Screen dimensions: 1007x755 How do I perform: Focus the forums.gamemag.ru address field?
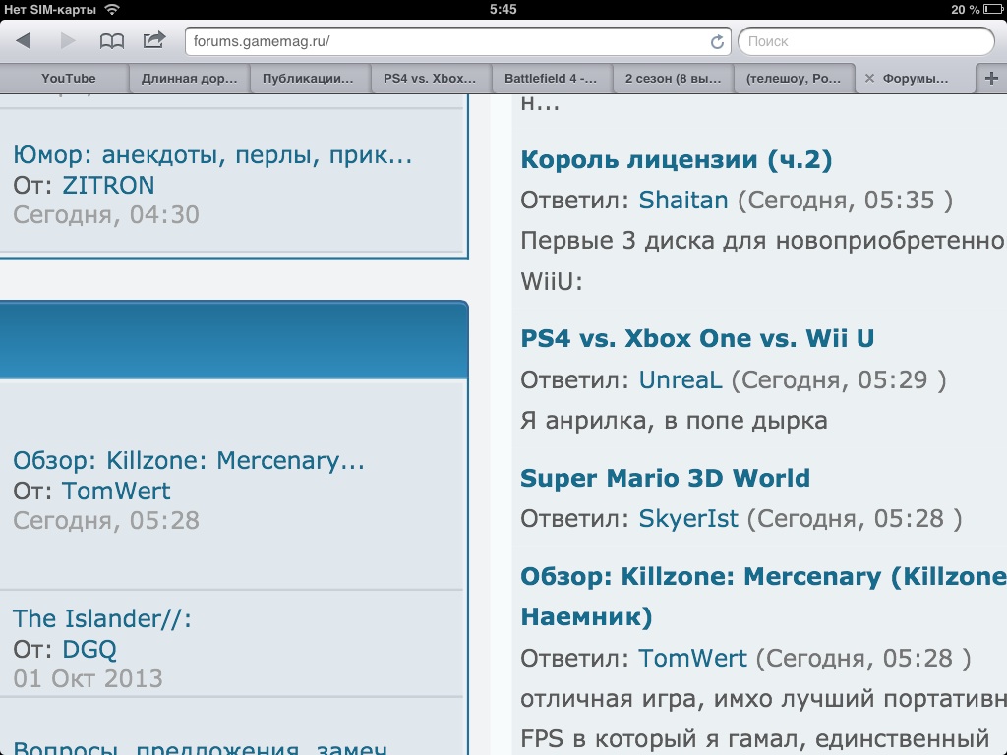458,41
